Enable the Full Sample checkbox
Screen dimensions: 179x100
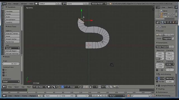pos(157,81)
